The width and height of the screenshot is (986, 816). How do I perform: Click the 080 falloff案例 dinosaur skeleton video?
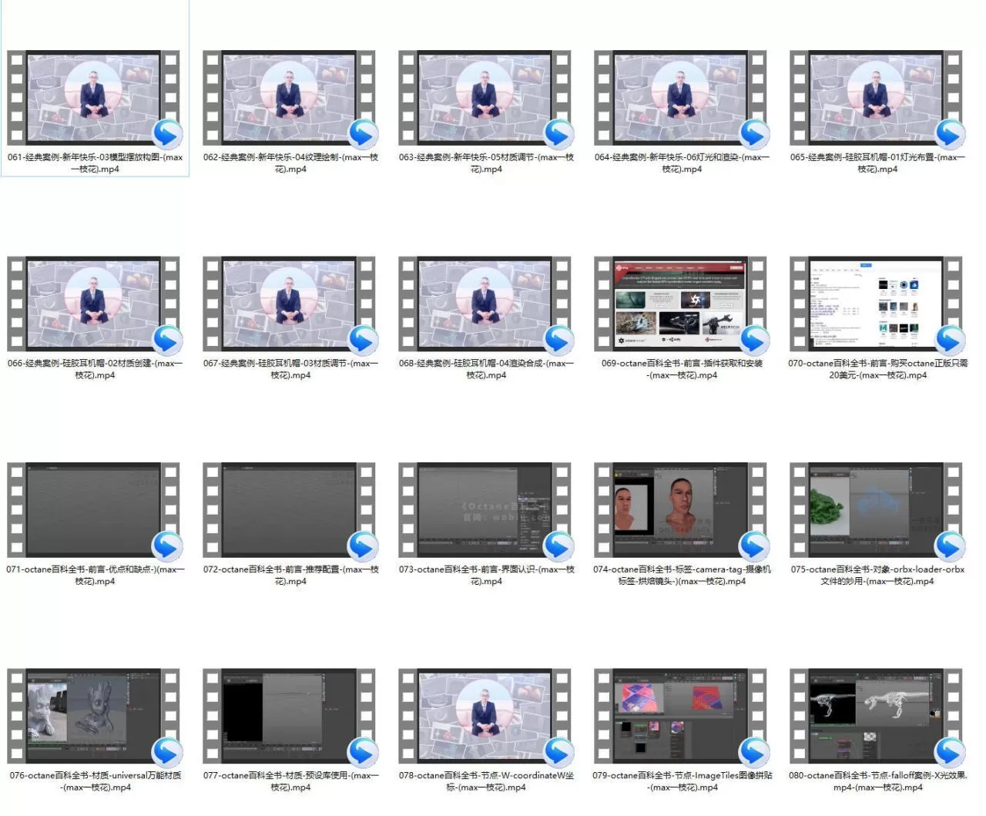click(x=877, y=715)
